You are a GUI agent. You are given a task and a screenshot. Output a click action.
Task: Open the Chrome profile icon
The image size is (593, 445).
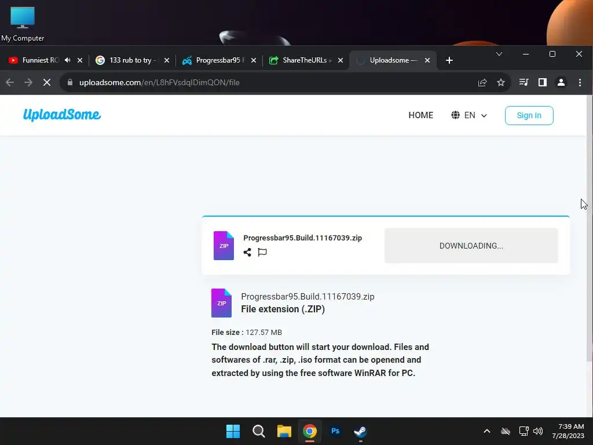(561, 82)
